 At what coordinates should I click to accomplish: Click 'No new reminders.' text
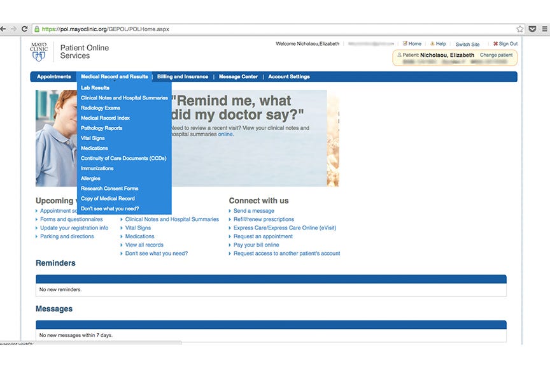(x=60, y=290)
